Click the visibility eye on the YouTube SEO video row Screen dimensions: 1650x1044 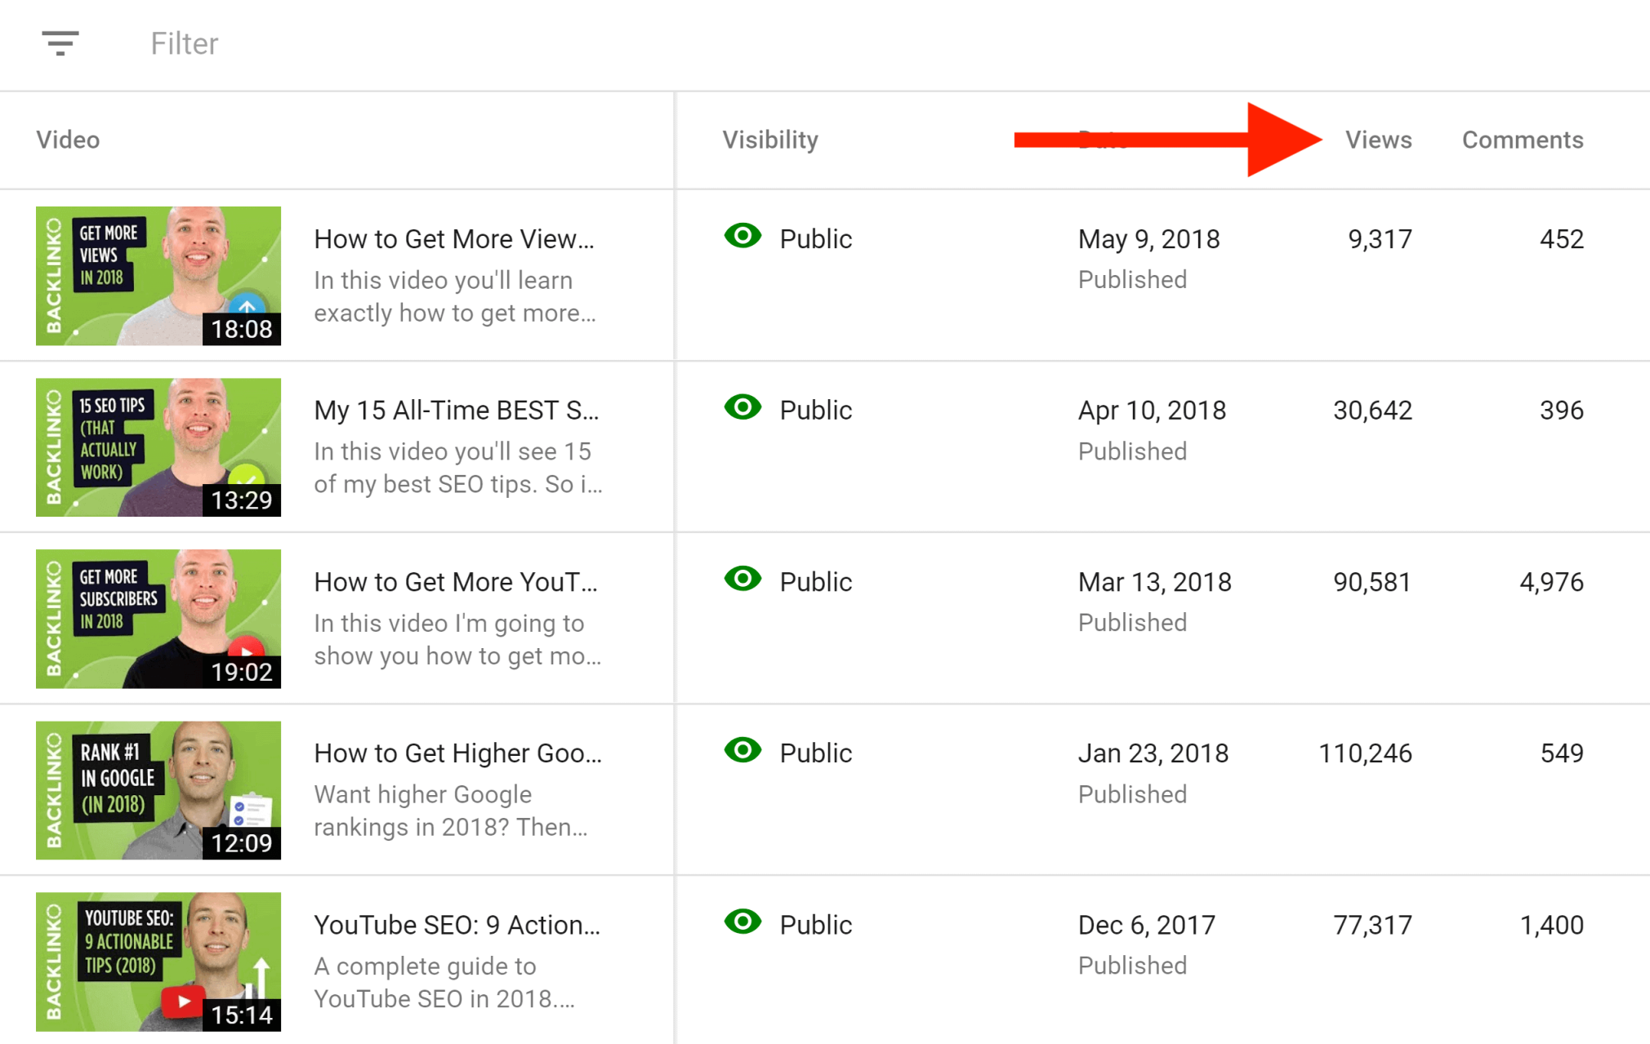coord(742,922)
